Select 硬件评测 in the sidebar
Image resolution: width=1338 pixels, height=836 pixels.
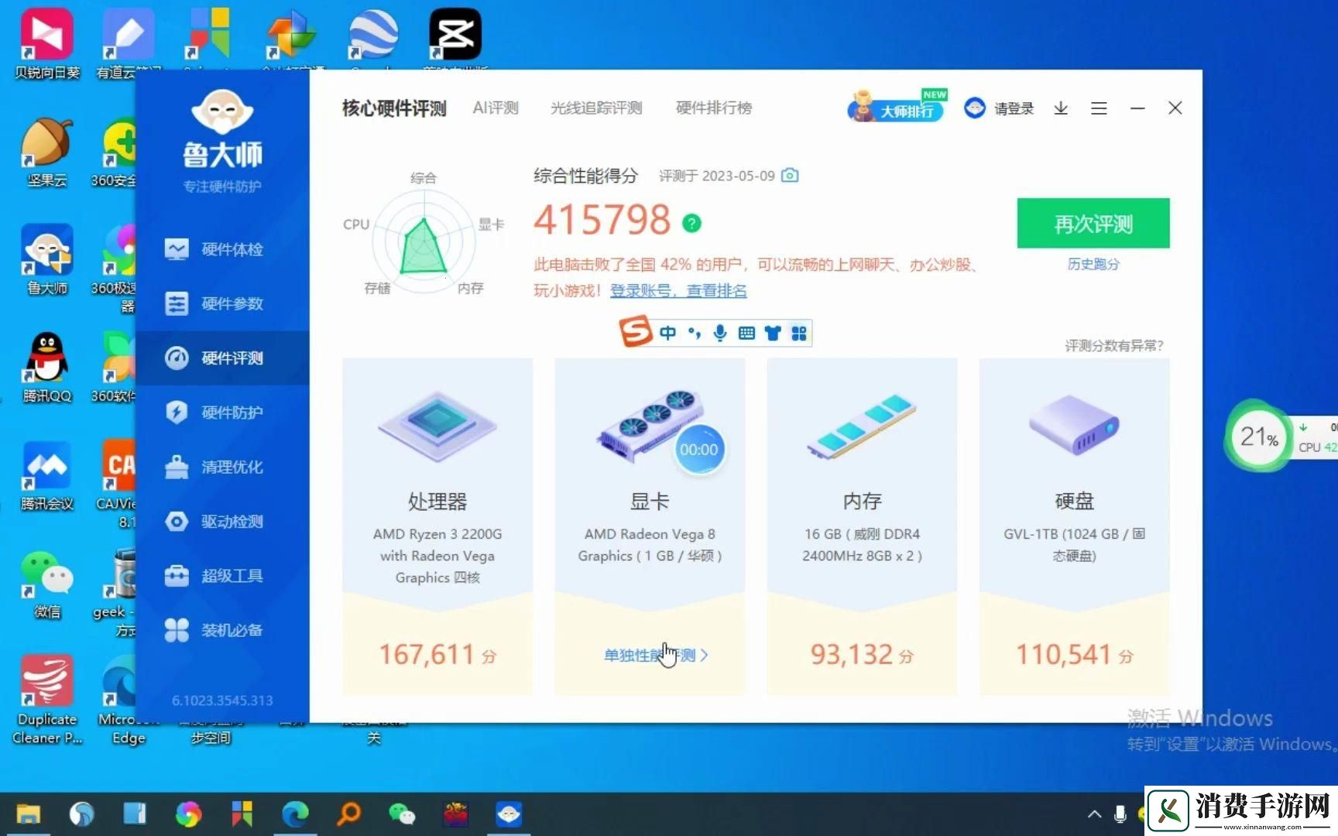(x=222, y=358)
